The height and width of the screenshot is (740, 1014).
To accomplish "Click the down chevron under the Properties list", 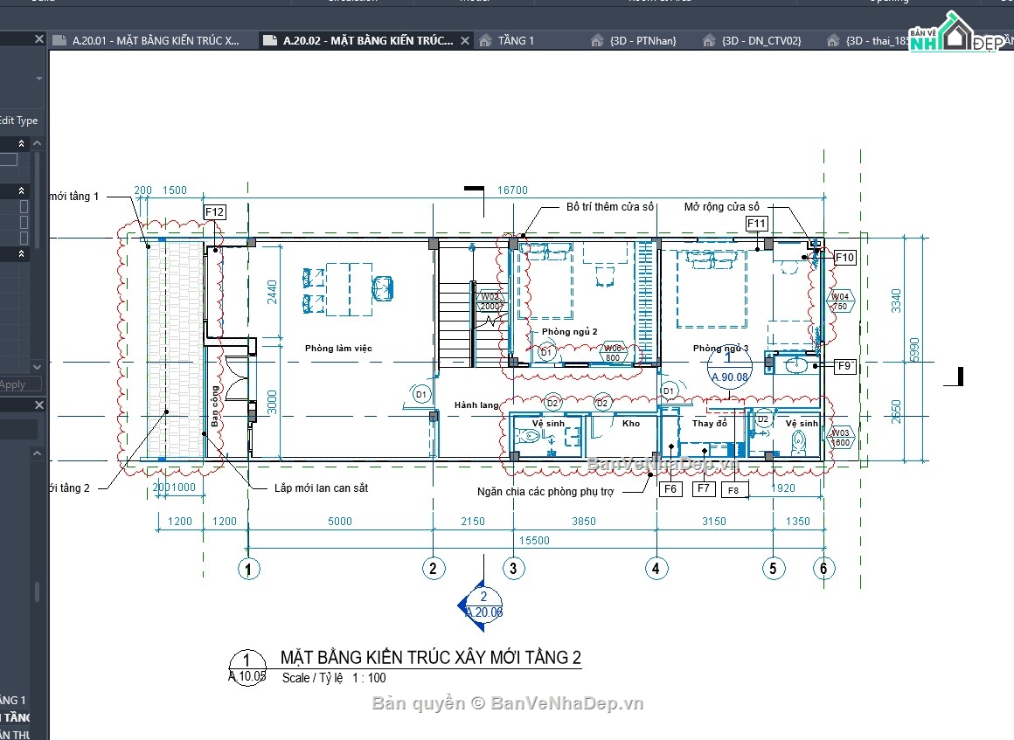I will 36,367.
